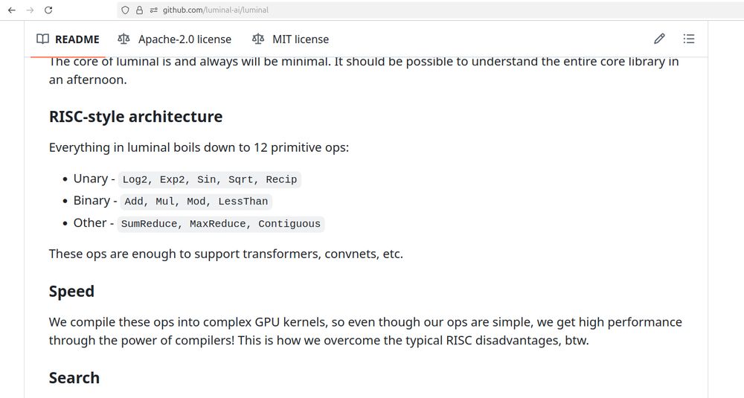Click the scale icon beside MIT license

[x=258, y=39]
